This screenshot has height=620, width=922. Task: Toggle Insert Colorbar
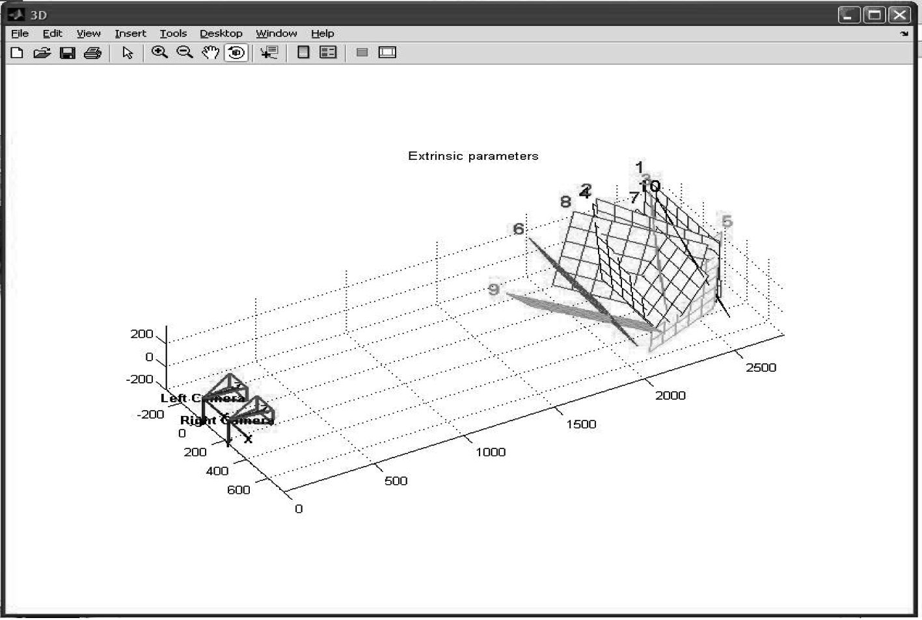click(303, 53)
